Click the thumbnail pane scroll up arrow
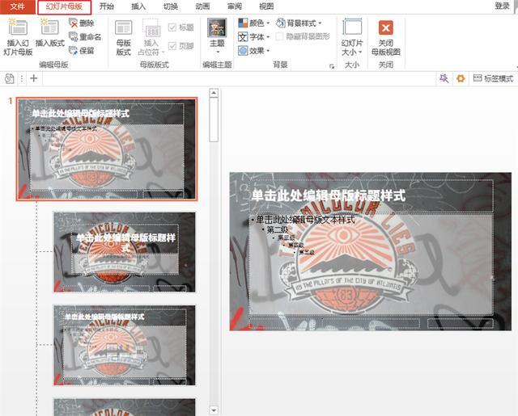The image size is (518, 416). 214,93
